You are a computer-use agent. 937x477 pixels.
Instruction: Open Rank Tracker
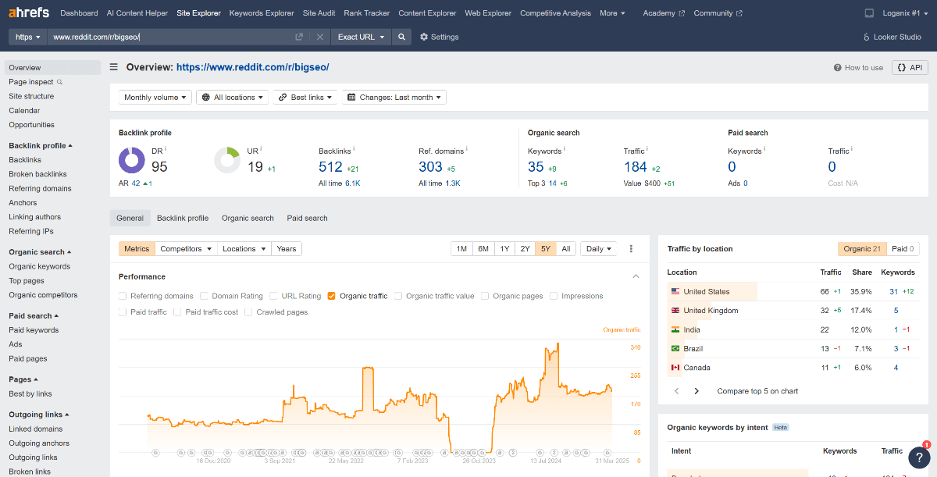pos(366,13)
